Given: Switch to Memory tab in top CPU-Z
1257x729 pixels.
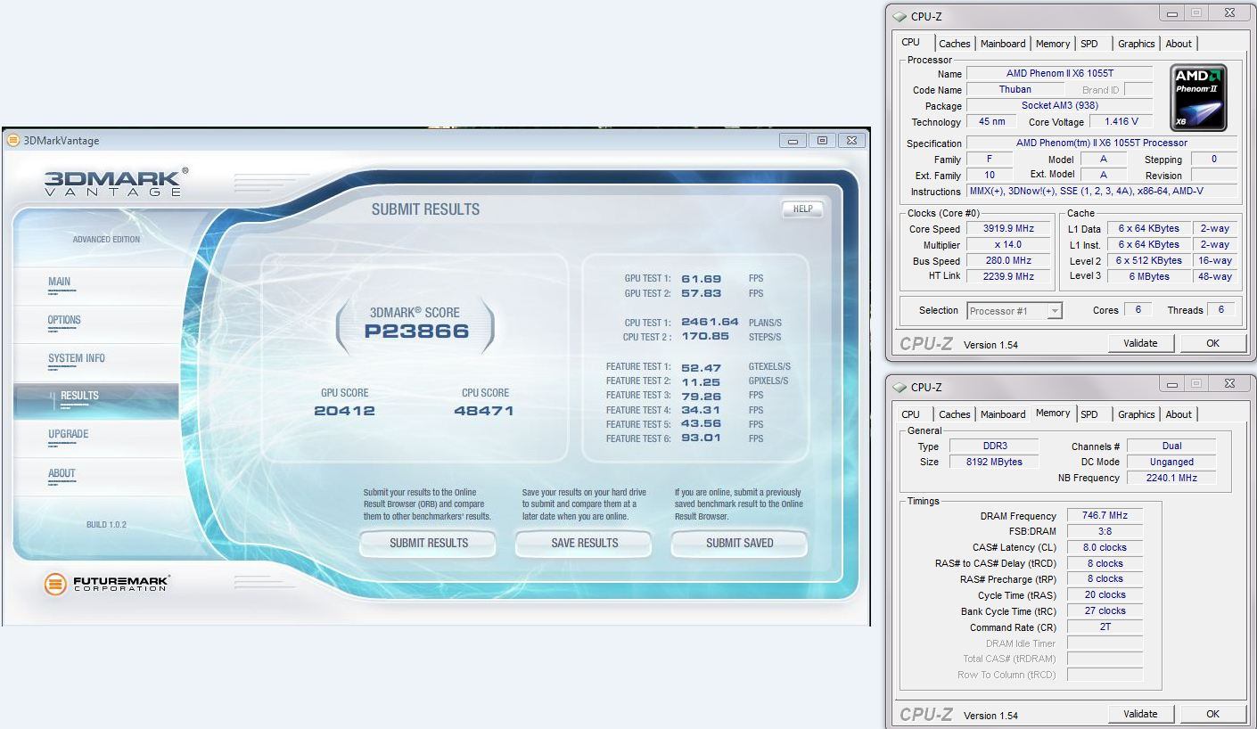Looking at the screenshot, I should pos(1053,44).
